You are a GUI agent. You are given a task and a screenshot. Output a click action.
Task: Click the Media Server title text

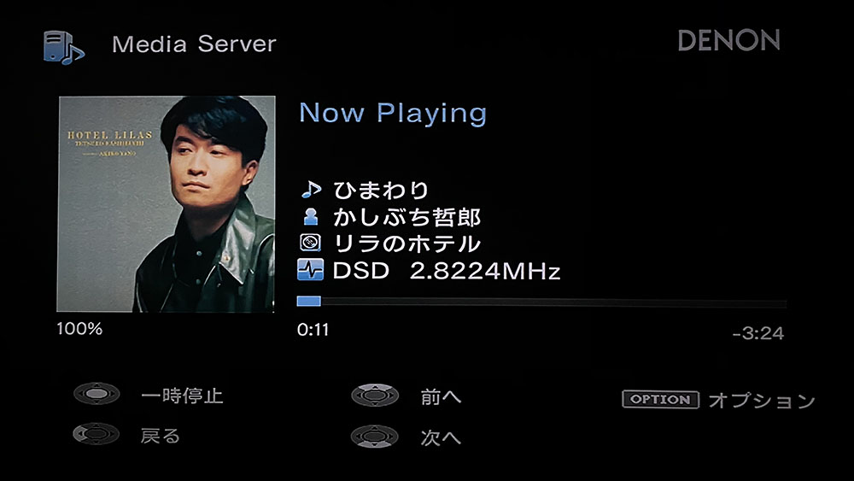coord(194,44)
